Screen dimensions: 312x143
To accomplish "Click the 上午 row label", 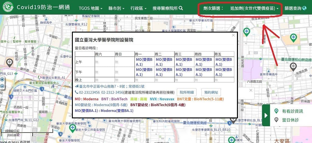I will [79, 62].
